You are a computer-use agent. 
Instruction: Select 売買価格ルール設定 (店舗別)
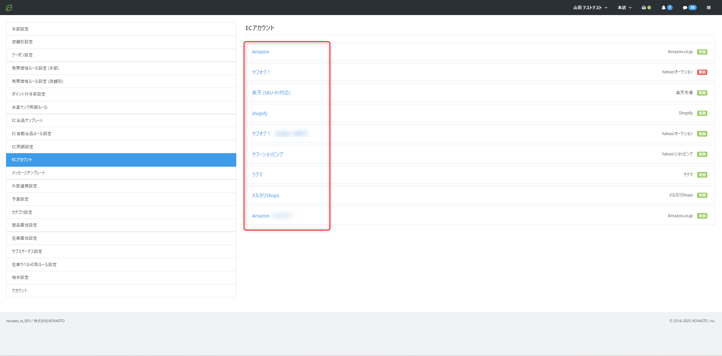pyautogui.click(x=121, y=81)
